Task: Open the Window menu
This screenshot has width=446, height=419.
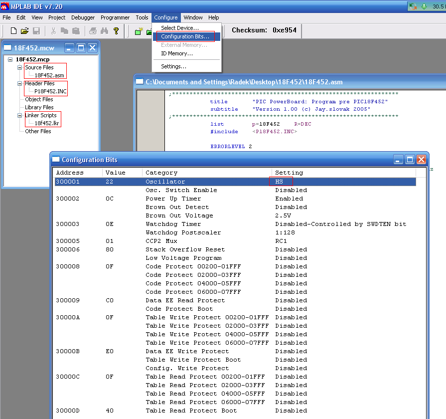Action: click(x=193, y=17)
